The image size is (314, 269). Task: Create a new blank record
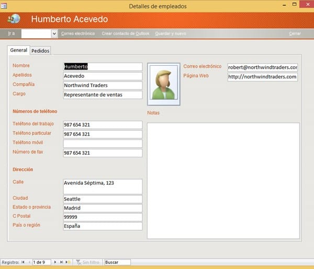(x=68, y=262)
